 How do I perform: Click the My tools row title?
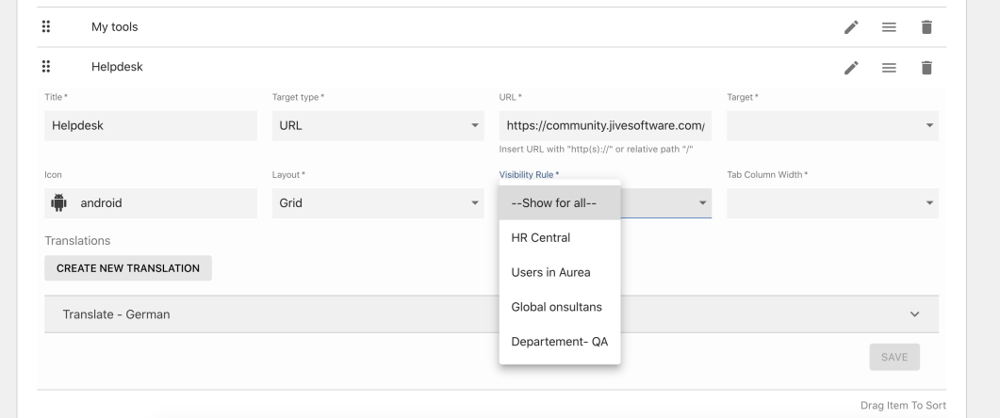pos(114,26)
